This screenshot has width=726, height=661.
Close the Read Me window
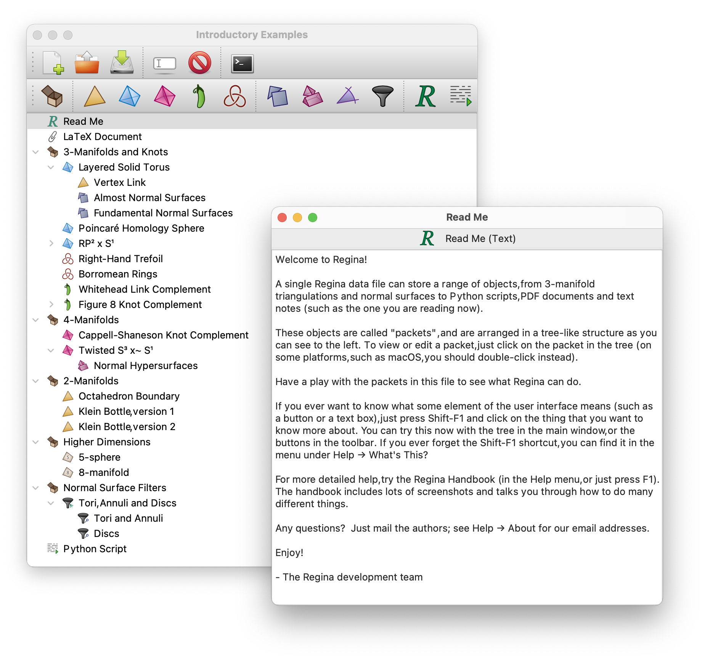(x=282, y=218)
